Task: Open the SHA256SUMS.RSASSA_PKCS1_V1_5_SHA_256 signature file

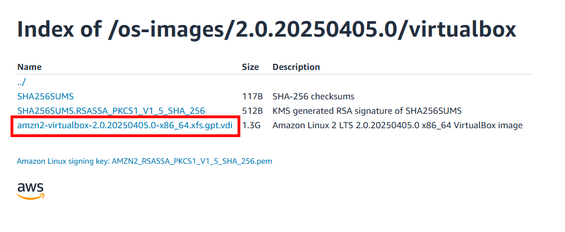Action: tap(111, 110)
